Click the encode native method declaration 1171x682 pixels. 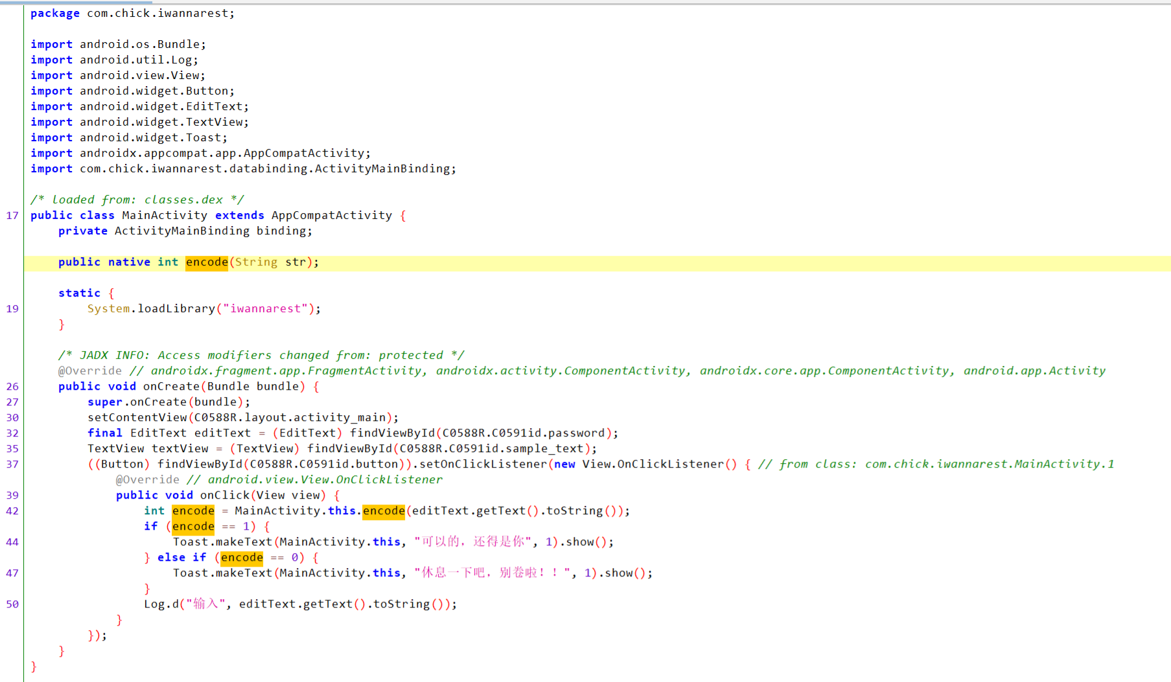pyautogui.click(x=206, y=262)
